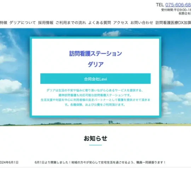The image size is (191, 169).
Task: Open 採用情報 in navigation
Action: pos(46,23)
